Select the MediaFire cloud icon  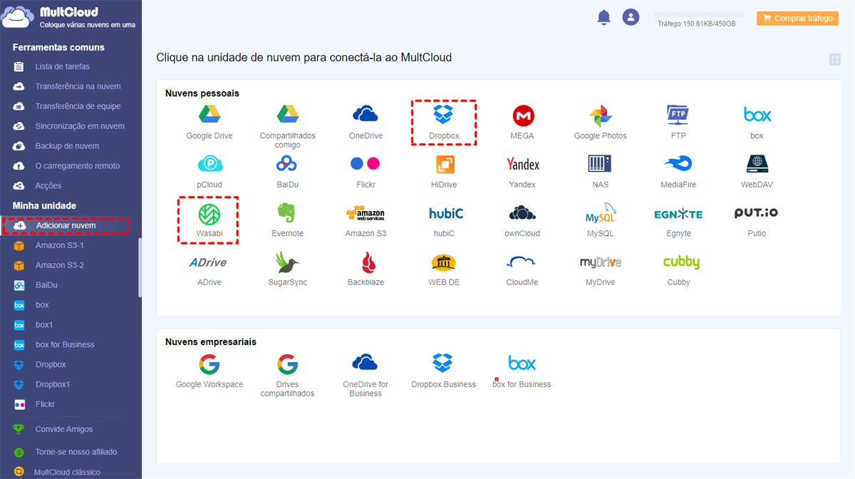coord(678,164)
